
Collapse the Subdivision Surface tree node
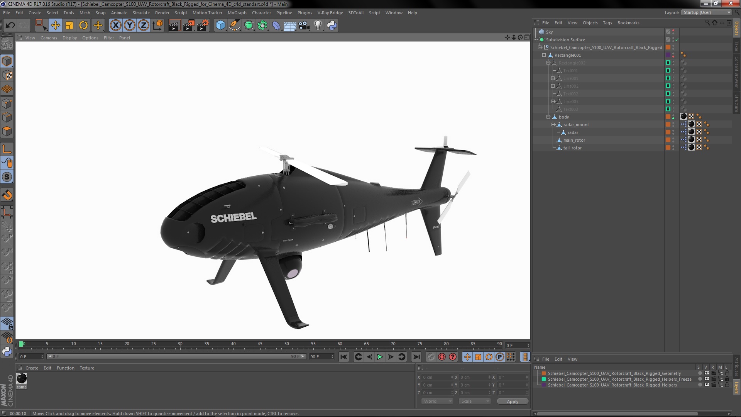coord(536,40)
